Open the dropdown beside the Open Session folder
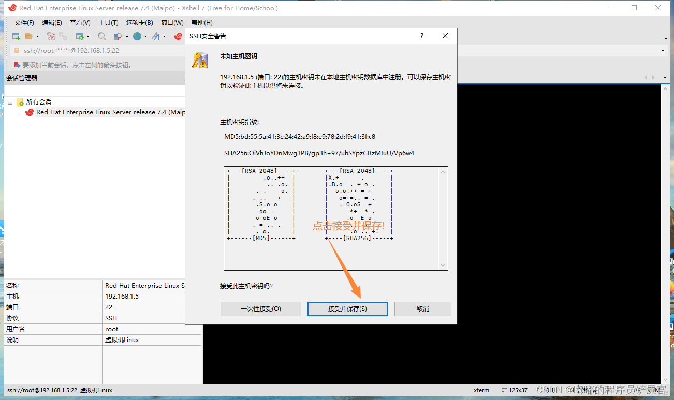 tap(37, 37)
